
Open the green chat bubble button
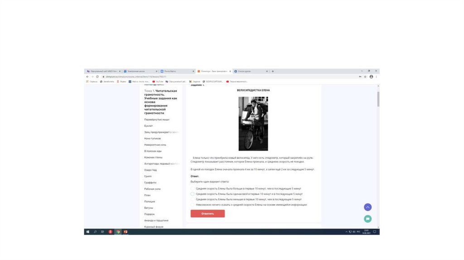click(367, 219)
